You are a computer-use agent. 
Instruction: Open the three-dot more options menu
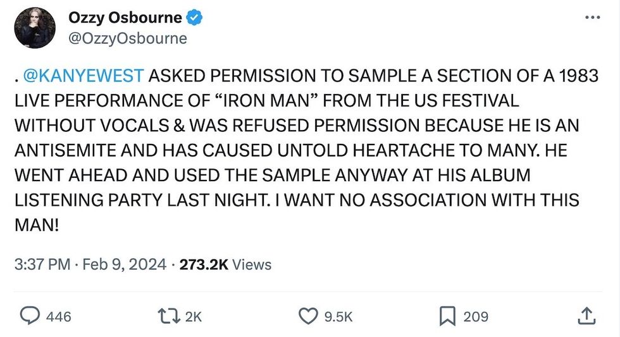[x=592, y=17]
